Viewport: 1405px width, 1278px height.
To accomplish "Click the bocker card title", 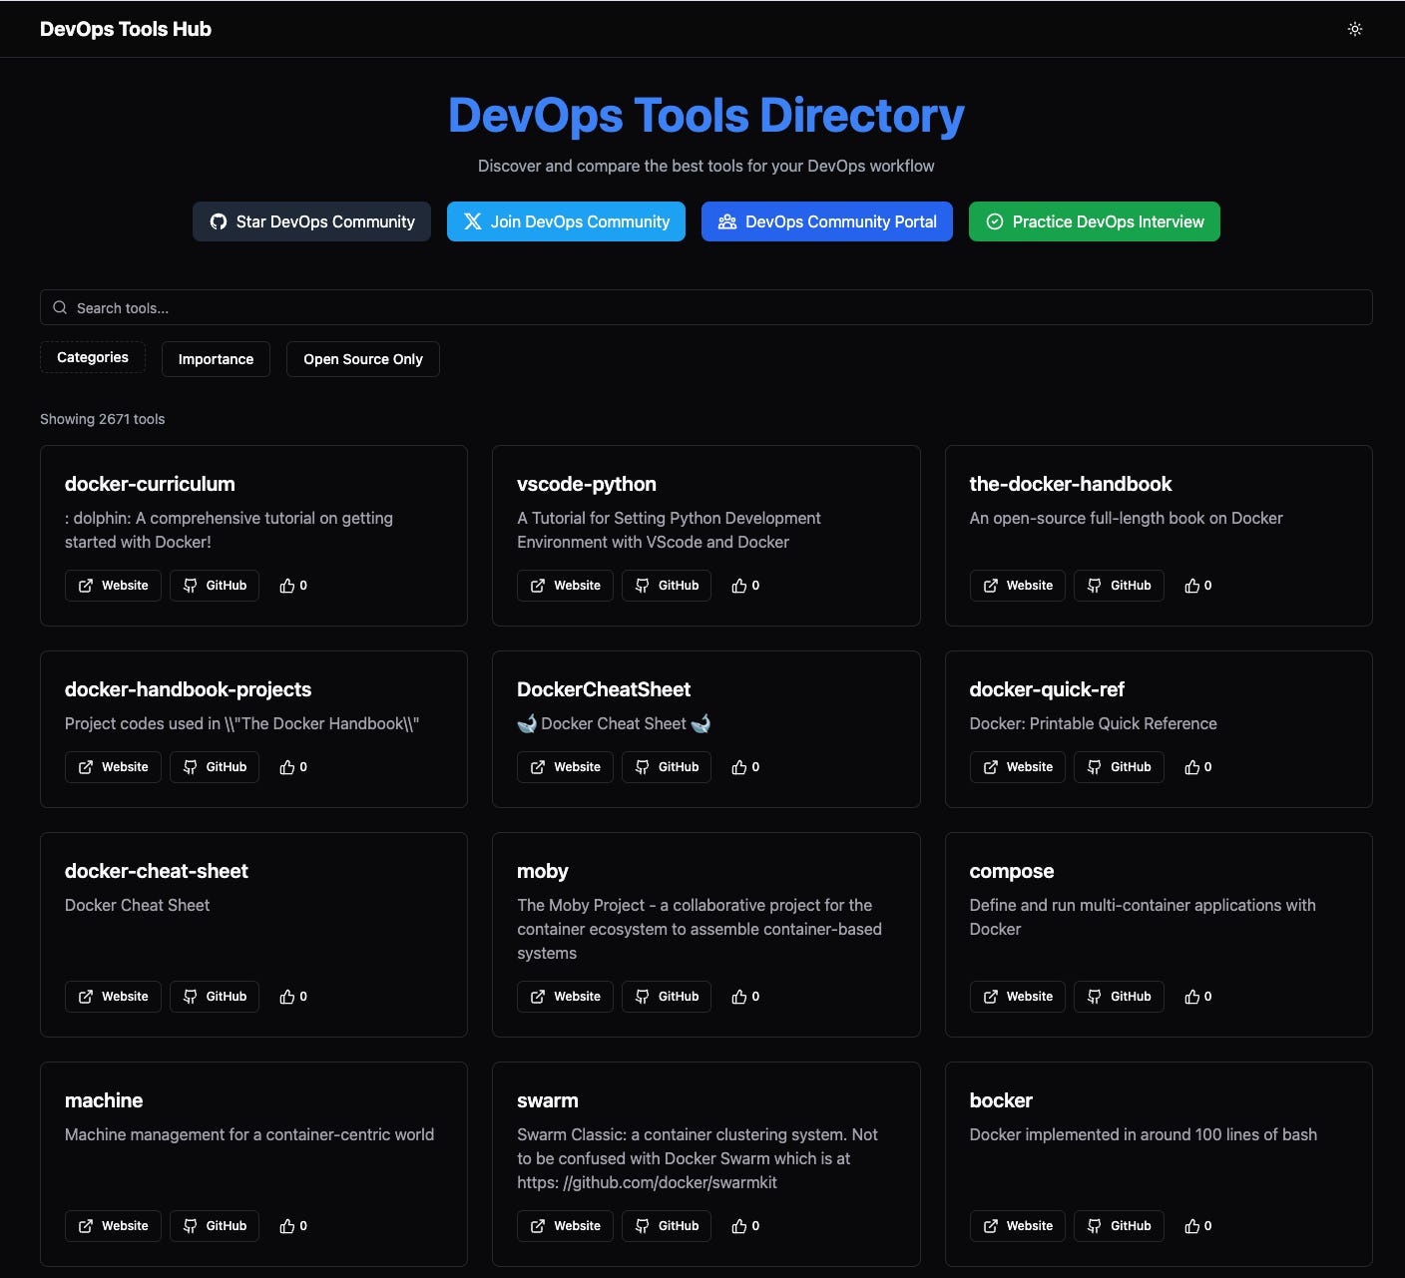I will click(1001, 1100).
